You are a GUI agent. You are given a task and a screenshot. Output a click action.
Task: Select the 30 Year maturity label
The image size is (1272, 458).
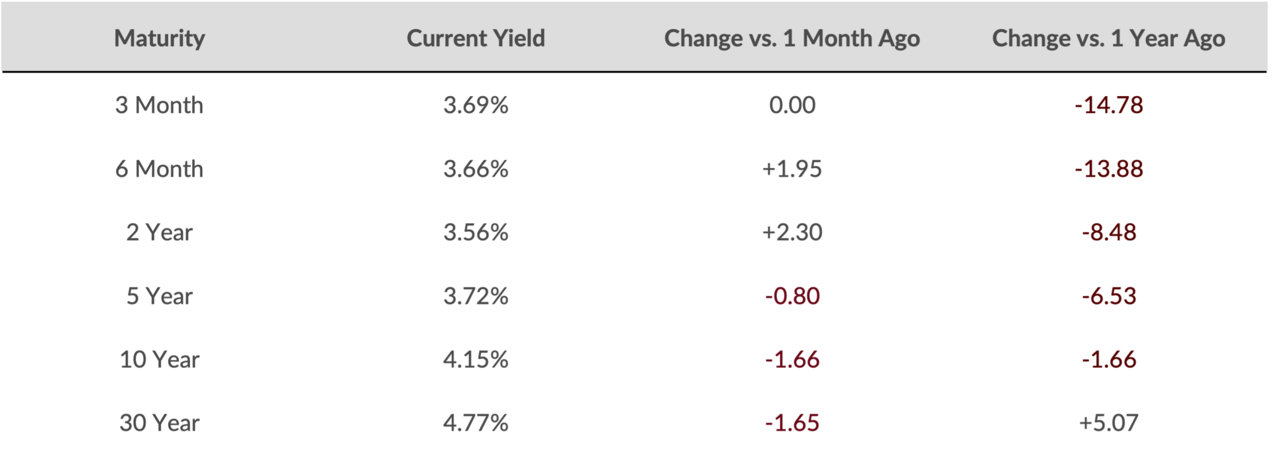pyautogui.click(x=160, y=423)
